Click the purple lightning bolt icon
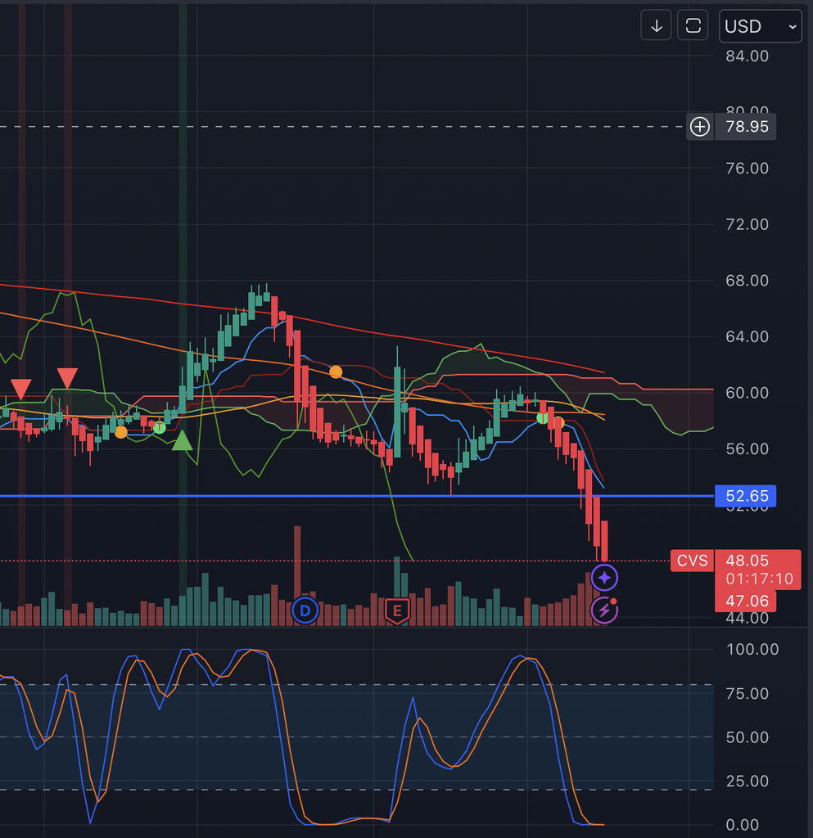The height and width of the screenshot is (838, 813). pyautogui.click(x=604, y=610)
